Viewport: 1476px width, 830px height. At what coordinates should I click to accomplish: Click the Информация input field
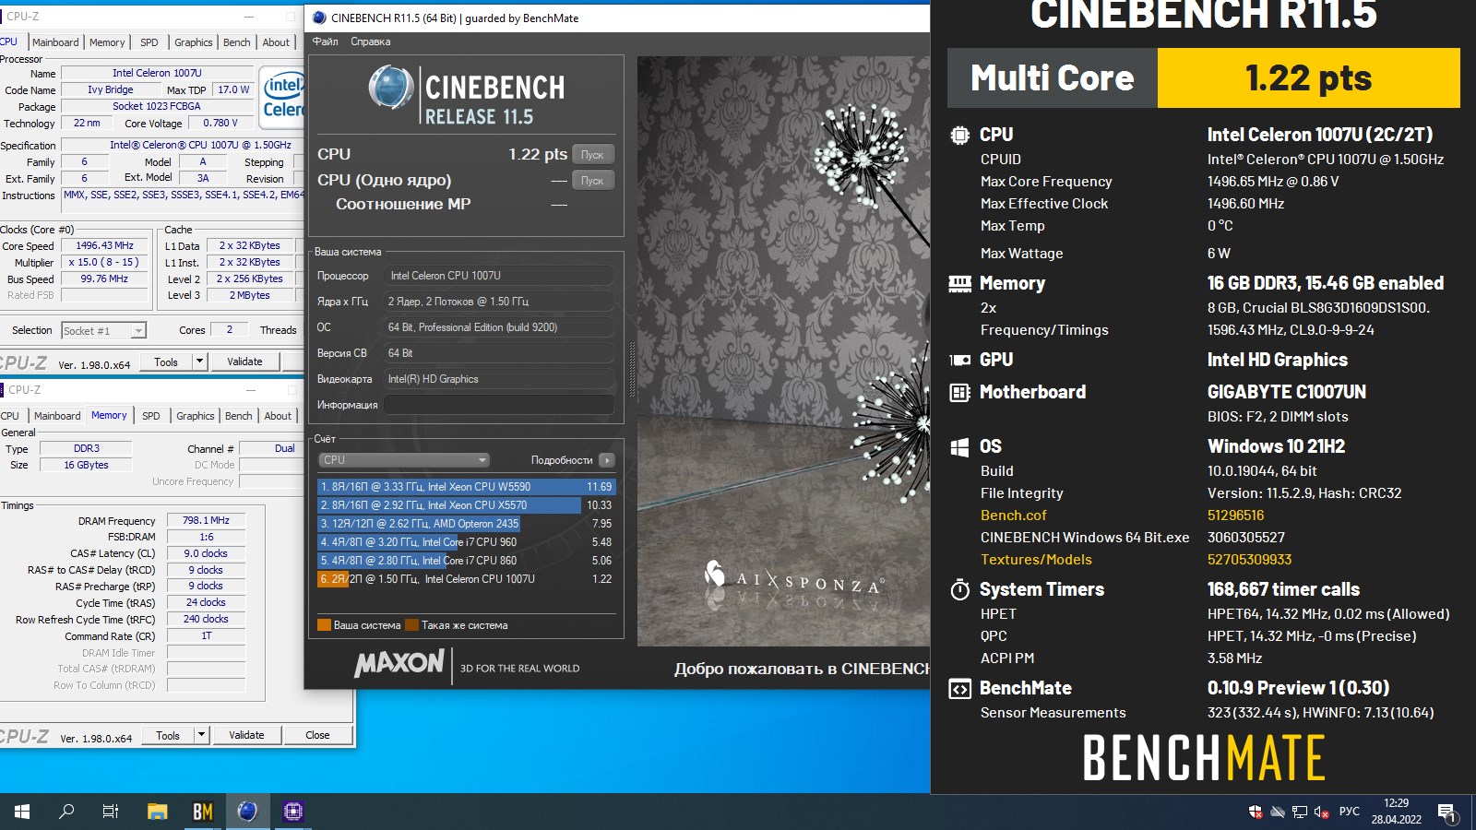tap(499, 405)
